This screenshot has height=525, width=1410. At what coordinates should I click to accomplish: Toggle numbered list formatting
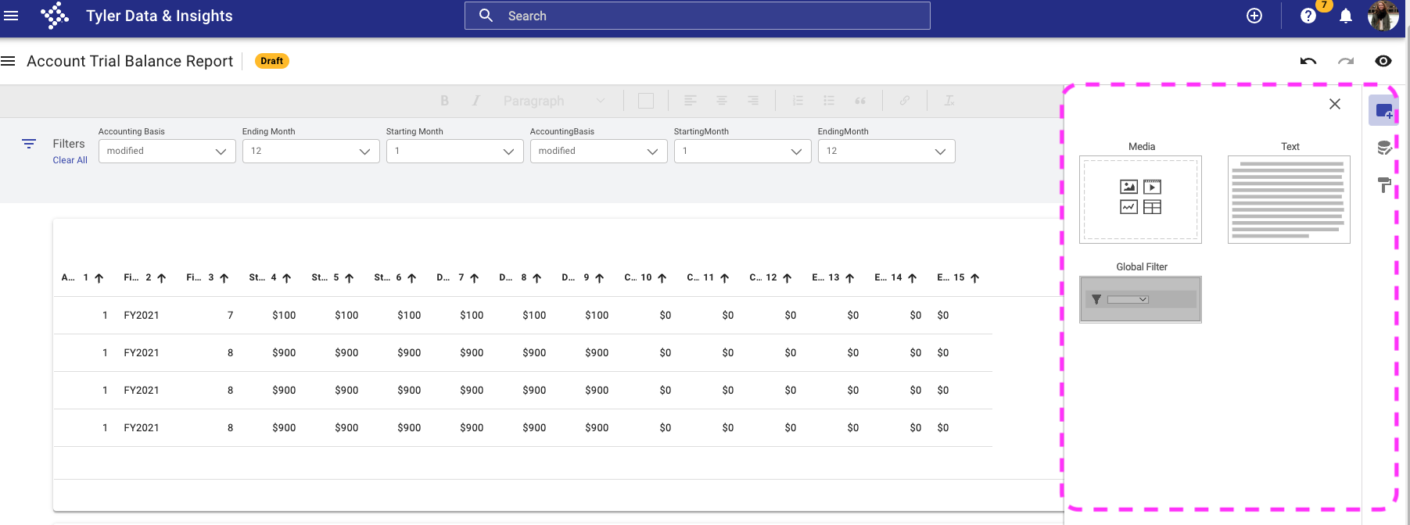pyautogui.click(x=798, y=101)
